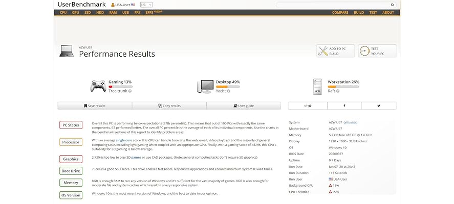The image size is (454, 204).
Task: Open the RAM menu
Action: (x=113, y=13)
